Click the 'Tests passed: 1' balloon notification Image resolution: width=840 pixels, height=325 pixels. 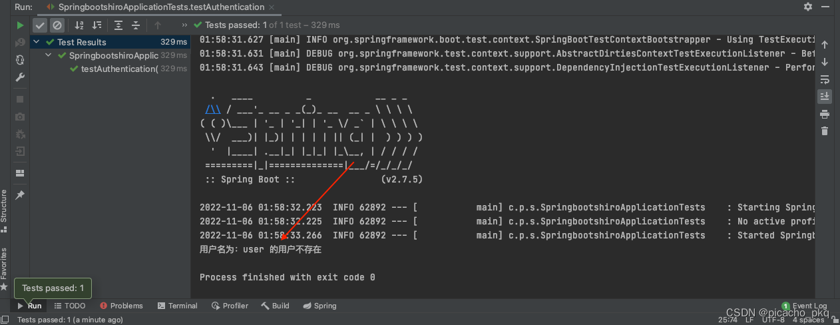(x=53, y=288)
